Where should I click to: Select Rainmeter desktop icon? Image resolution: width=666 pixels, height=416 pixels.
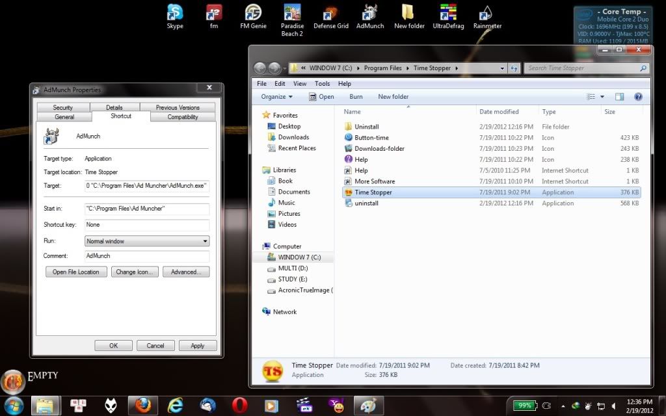pos(487,17)
